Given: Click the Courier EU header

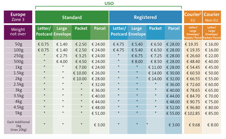Looking at the screenshot, I should [x=193, y=17].
